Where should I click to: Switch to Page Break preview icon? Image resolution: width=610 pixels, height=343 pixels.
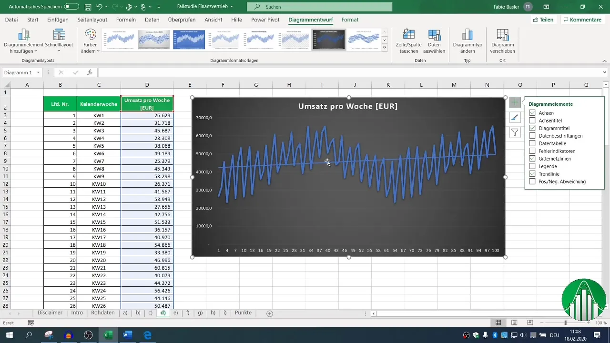[x=530, y=323]
